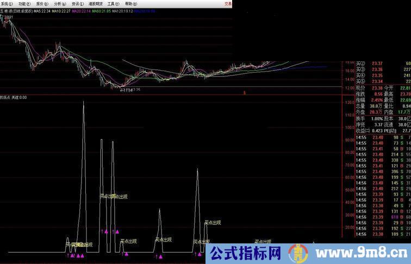Open the 港股期货 menu

96,3
